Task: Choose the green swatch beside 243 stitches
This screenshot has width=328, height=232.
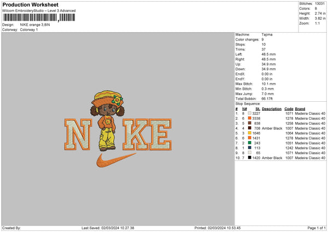Action: point(250,143)
